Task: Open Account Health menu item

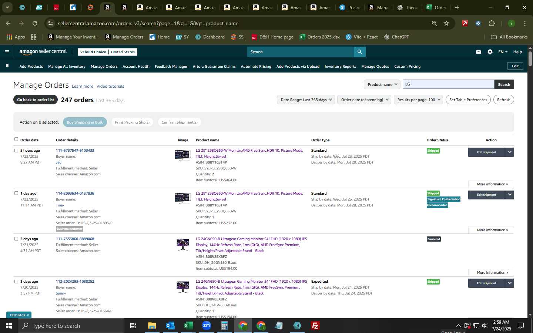Action: [x=136, y=66]
